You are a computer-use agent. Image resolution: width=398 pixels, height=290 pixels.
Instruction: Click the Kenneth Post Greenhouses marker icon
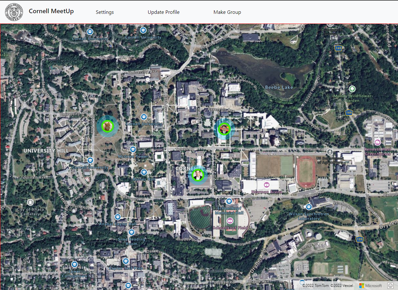point(378,142)
